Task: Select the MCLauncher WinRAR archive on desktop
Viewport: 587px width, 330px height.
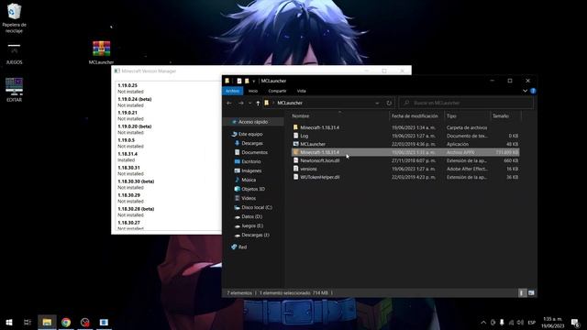Action: click(x=101, y=52)
